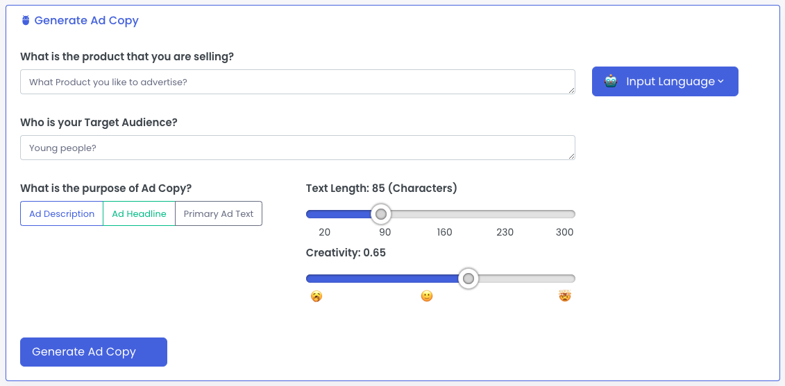Select the Ad Headline purpose option
785x386 pixels.
click(139, 214)
